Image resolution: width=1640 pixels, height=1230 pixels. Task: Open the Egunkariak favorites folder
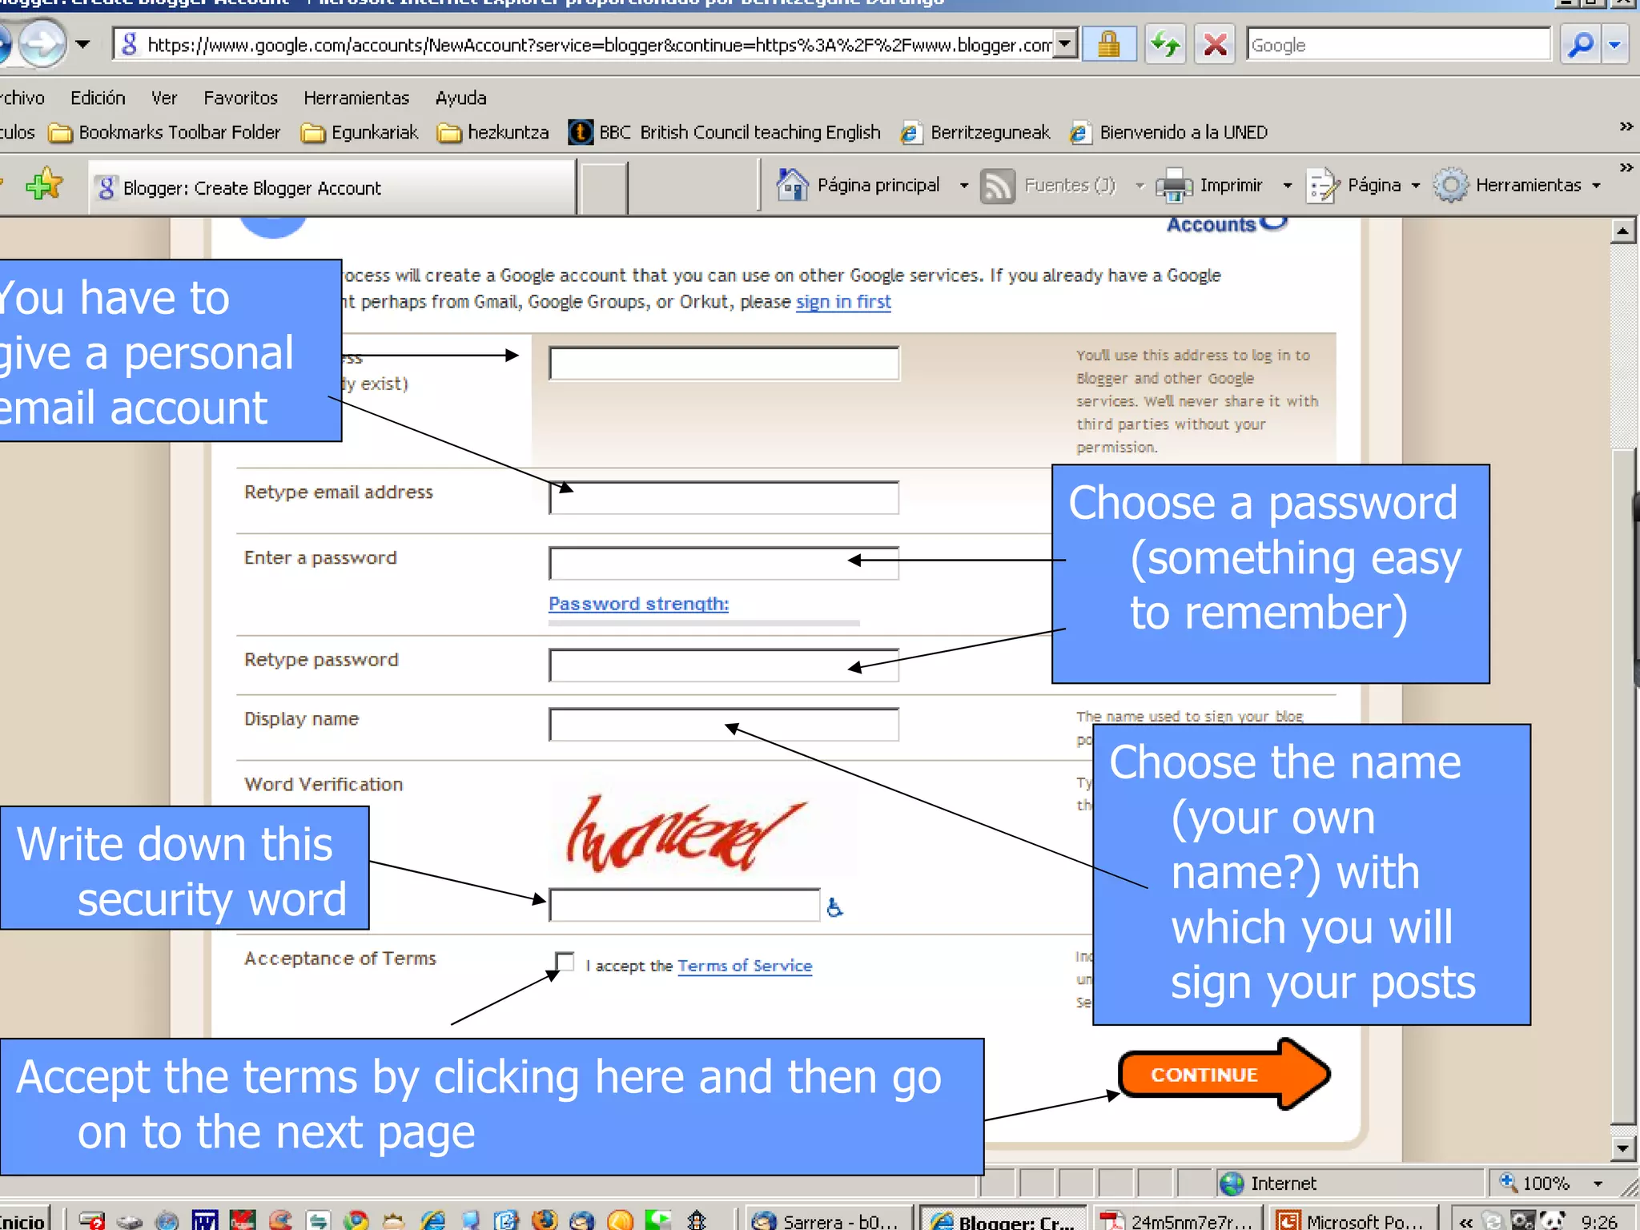click(x=360, y=132)
